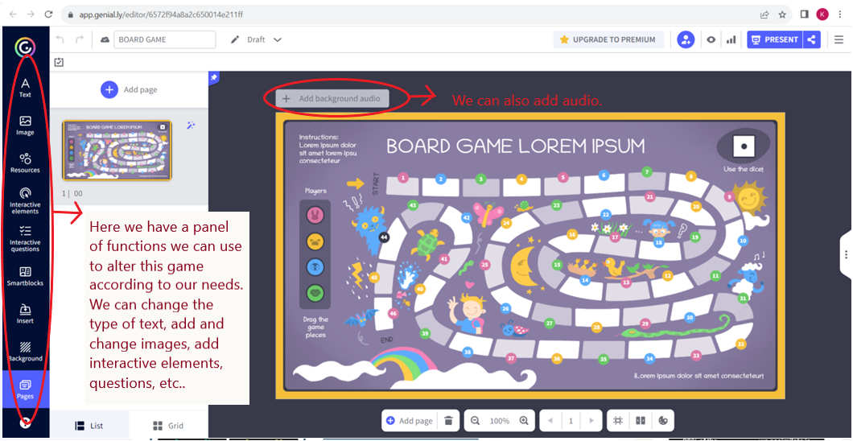Image resolution: width=853 pixels, height=441 pixels.
Task: Select Interactive elements tool
Action: pos(25,199)
